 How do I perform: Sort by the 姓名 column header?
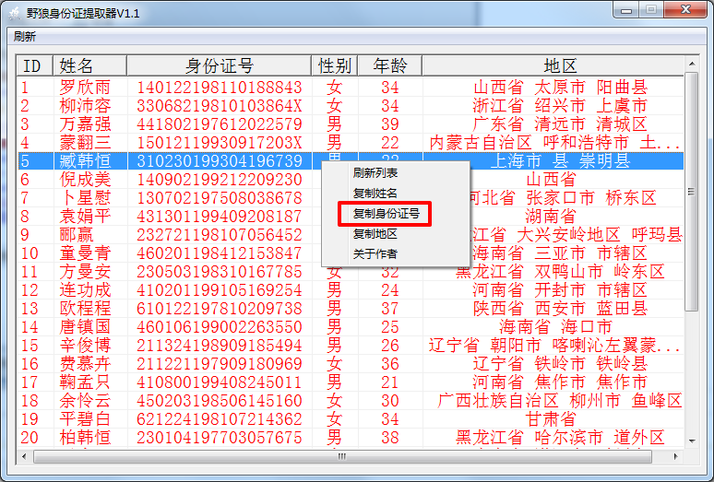(x=89, y=65)
